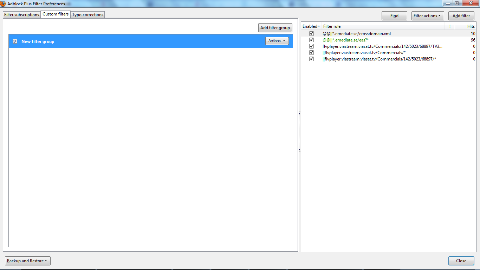Select filter rule @@||*.emediate.se/crossdomain.xml
The width and height of the screenshot is (480, 270).
click(x=357, y=34)
